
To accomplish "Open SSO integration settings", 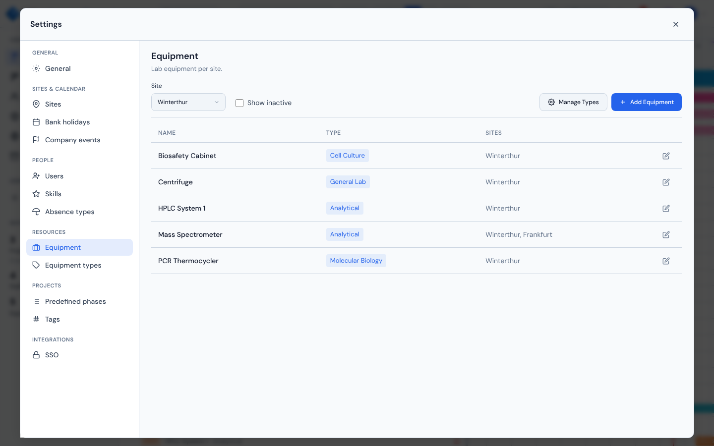I will point(79,355).
